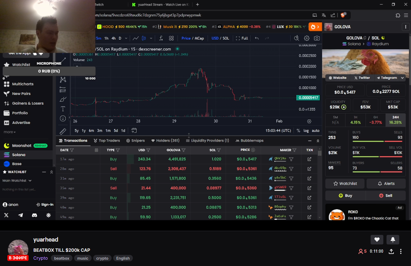Viewport: 411px width, 266px height.
Task: Select the 24H stats tab
Action: [395, 120]
